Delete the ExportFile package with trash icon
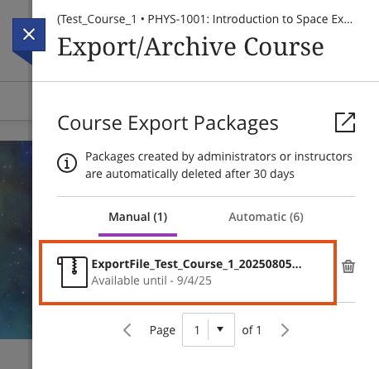This screenshot has height=369, width=379. pos(348,266)
